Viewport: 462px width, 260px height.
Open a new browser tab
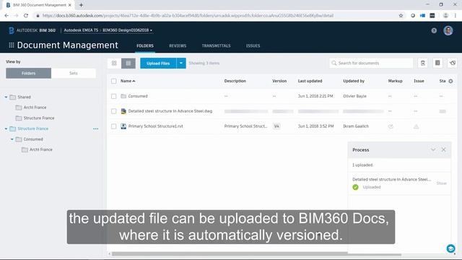pyautogui.click(x=81, y=5)
